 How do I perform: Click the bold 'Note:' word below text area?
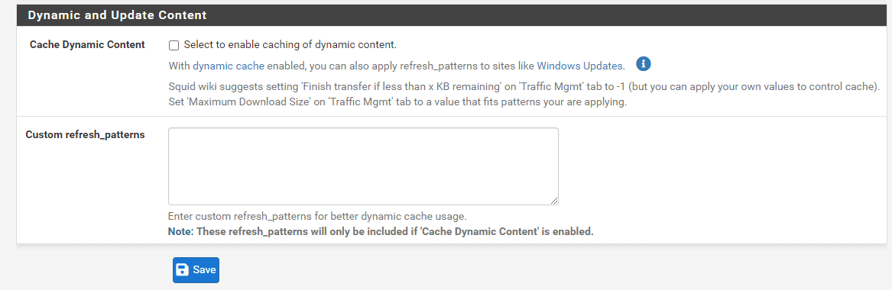pos(181,231)
